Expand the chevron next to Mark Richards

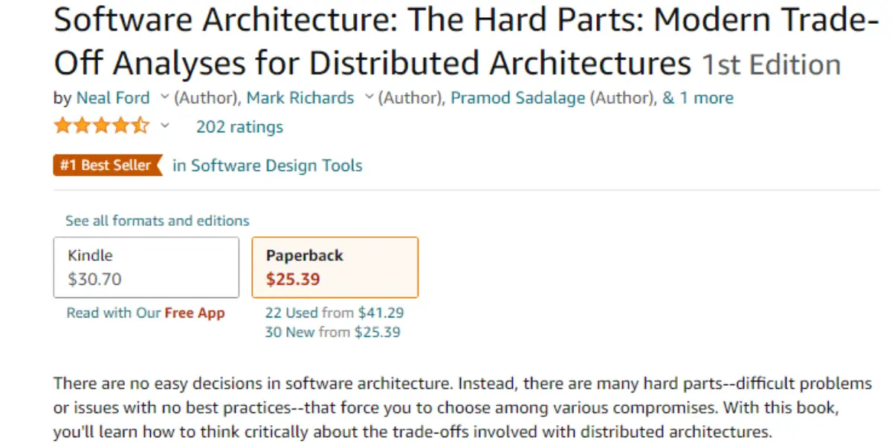click(369, 97)
